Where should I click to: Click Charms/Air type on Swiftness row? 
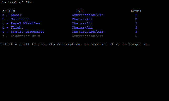(x=82, y=19)
